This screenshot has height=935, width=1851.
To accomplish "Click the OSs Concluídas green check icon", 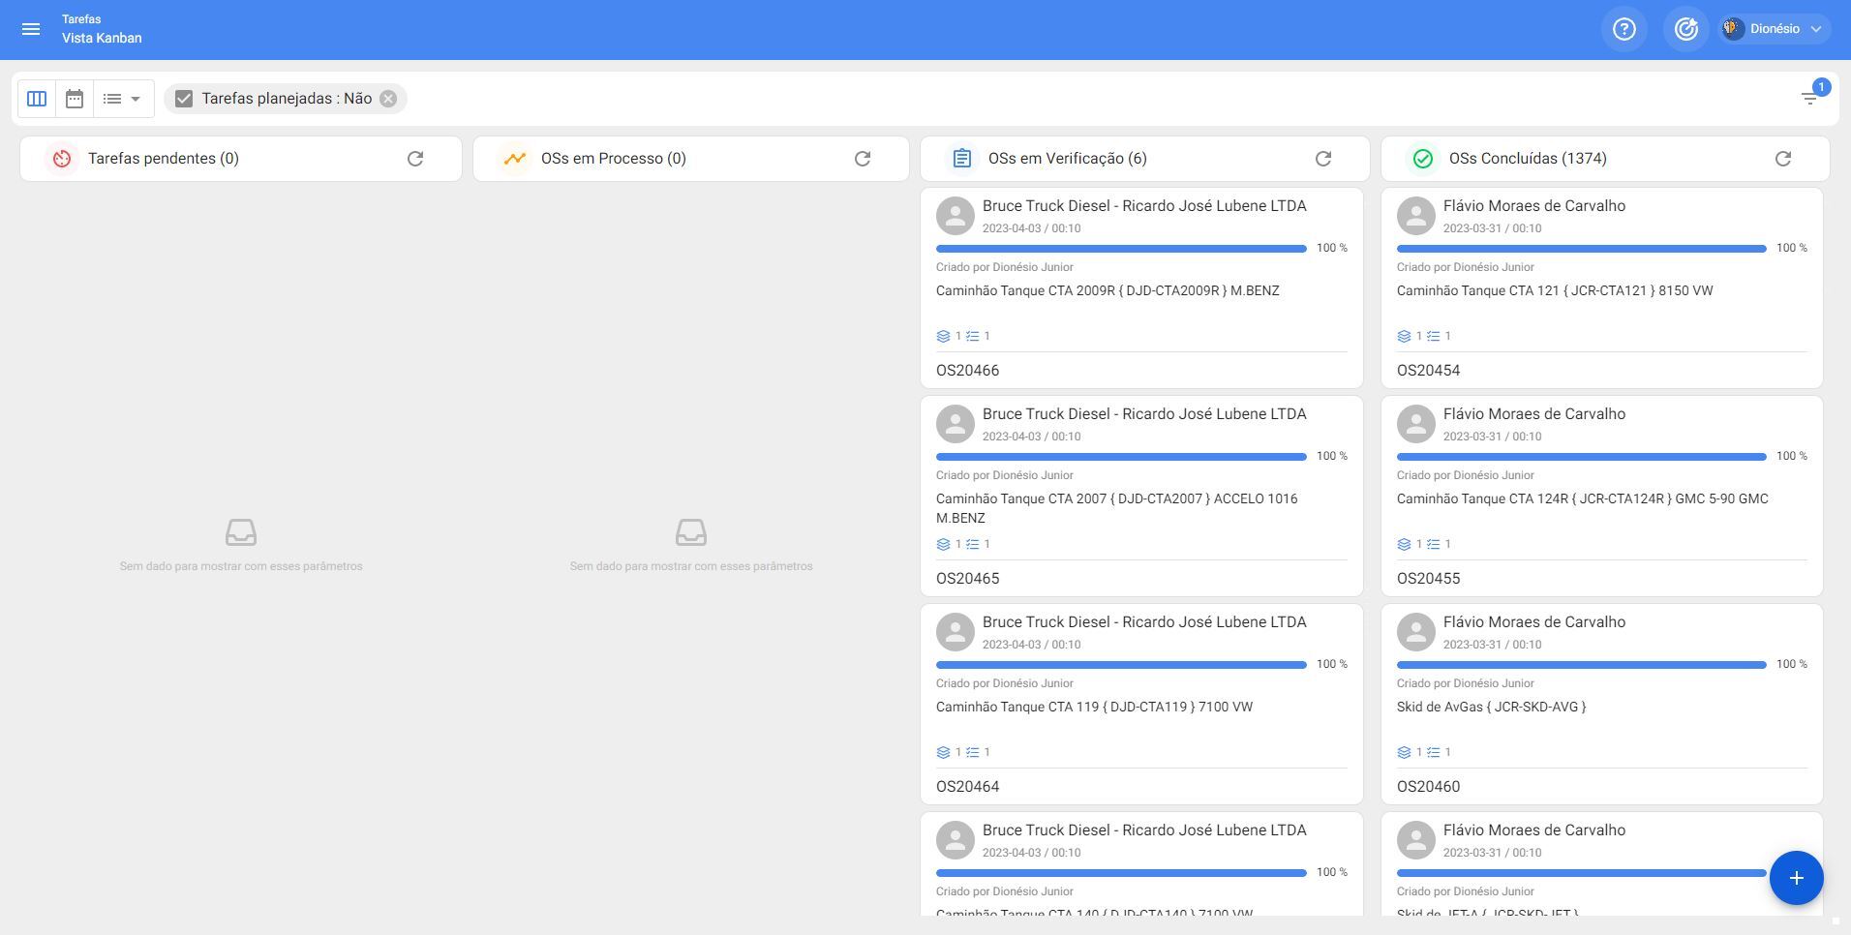I will click(x=1423, y=159).
